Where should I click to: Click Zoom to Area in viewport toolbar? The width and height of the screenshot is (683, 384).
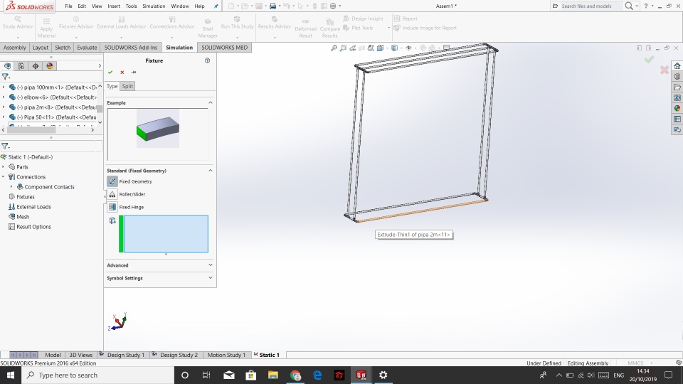(x=343, y=48)
